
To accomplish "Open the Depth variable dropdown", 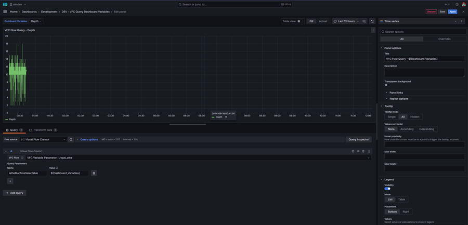I will coord(36,21).
